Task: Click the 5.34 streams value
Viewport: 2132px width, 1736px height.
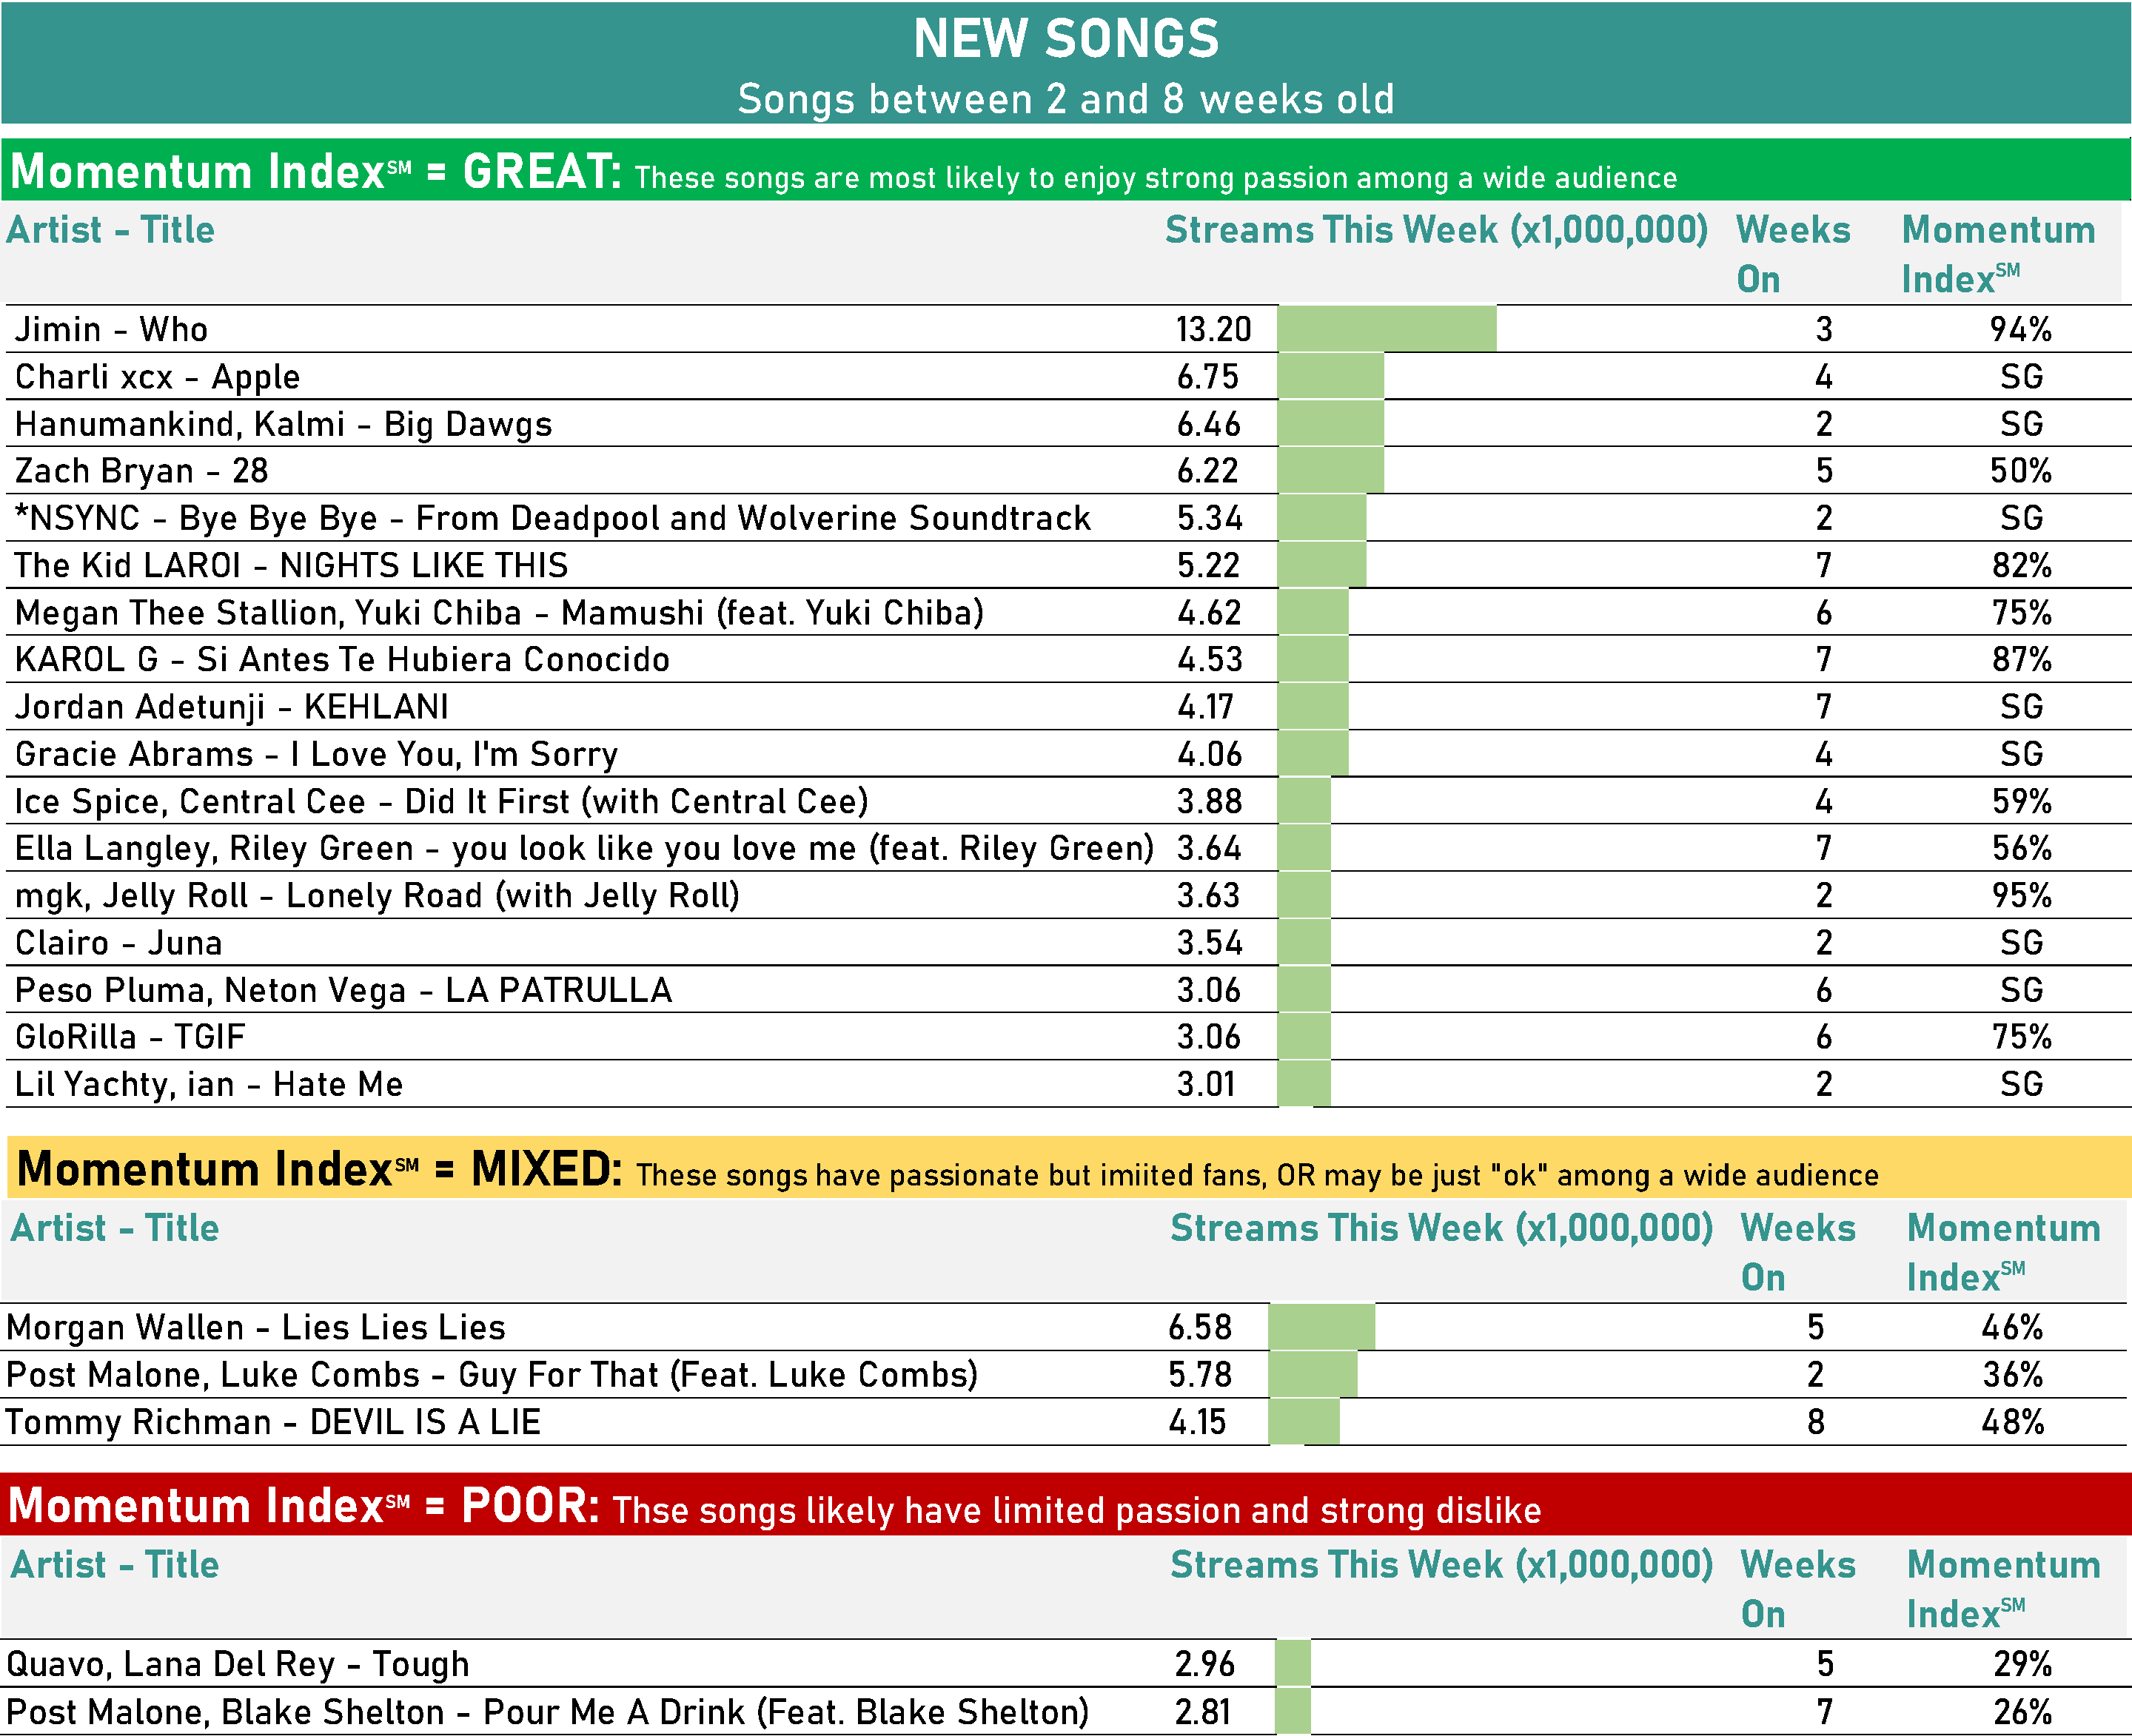Action: tap(1209, 518)
